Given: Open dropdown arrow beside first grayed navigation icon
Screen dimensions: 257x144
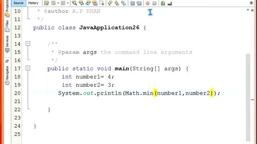Looking at the screenshot, I should pos(58,3).
